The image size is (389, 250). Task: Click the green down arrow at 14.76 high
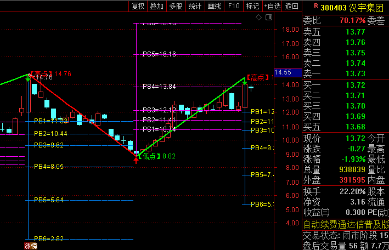(28, 78)
